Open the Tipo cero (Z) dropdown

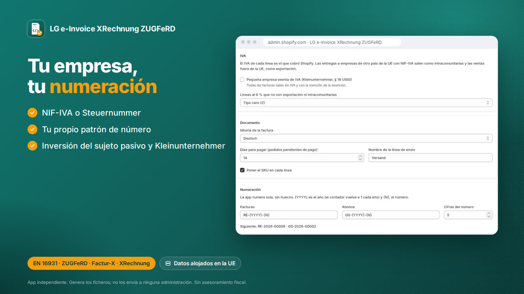pyautogui.click(x=366, y=103)
